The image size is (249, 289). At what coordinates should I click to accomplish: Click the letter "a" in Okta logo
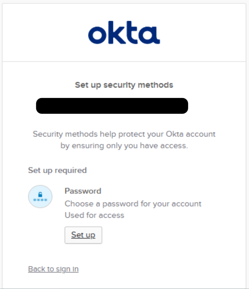click(x=150, y=35)
